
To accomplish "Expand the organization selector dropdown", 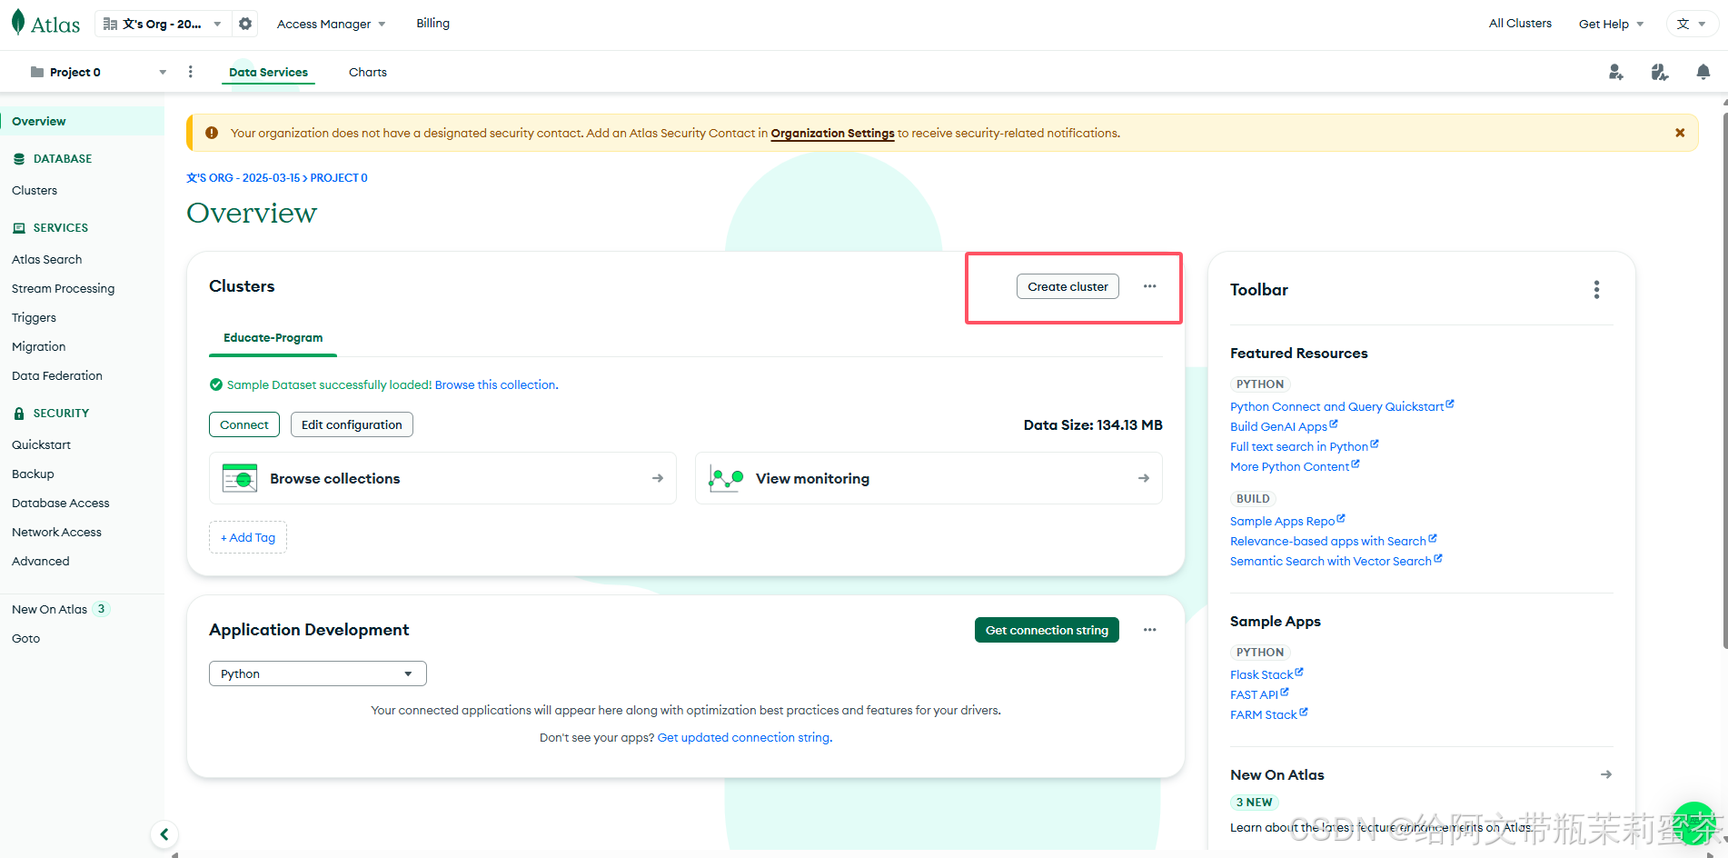I will [x=216, y=24].
